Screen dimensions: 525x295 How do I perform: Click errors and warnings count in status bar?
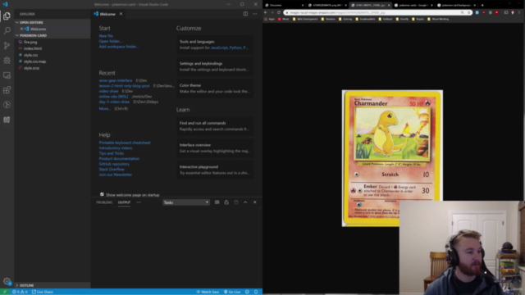click(20, 292)
